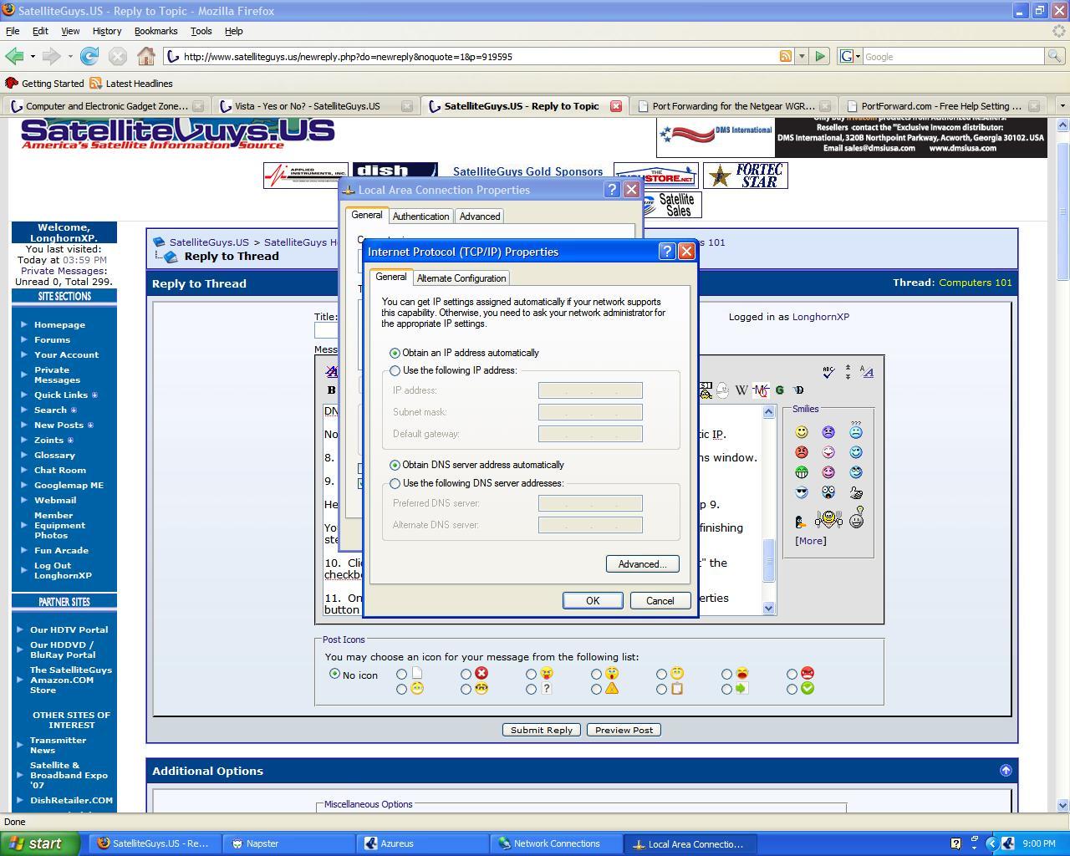Image resolution: width=1070 pixels, height=856 pixels.
Task: Open the context help button in TCP/IP Properties
Action: (667, 252)
